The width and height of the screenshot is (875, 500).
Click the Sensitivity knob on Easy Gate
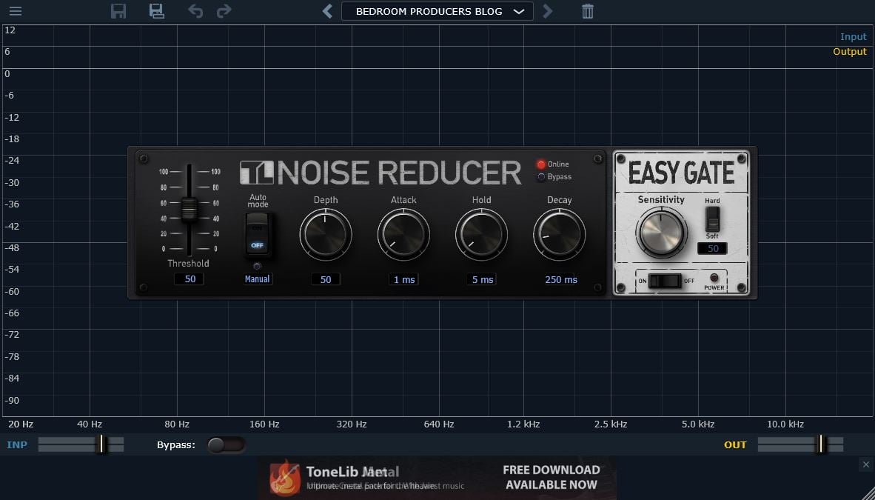coord(661,232)
